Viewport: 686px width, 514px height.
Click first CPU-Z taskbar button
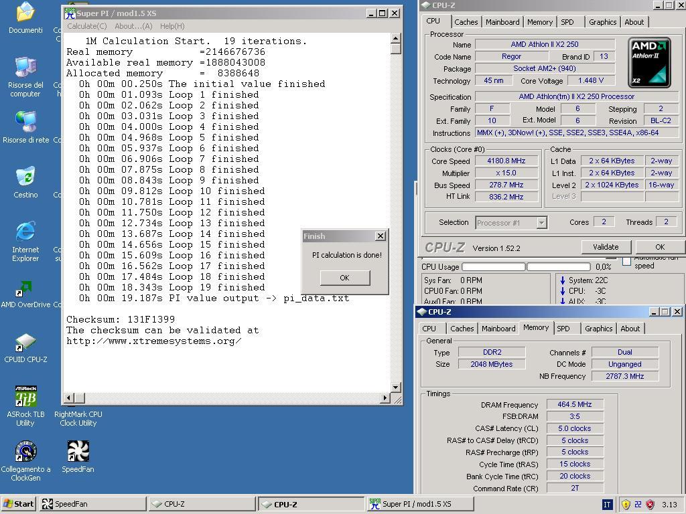tap(202, 504)
